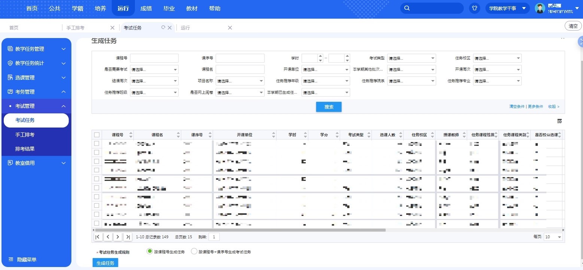The height and width of the screenshot is (270, 583).
Task: Open table column settings icon
Action: pos(559,121)
